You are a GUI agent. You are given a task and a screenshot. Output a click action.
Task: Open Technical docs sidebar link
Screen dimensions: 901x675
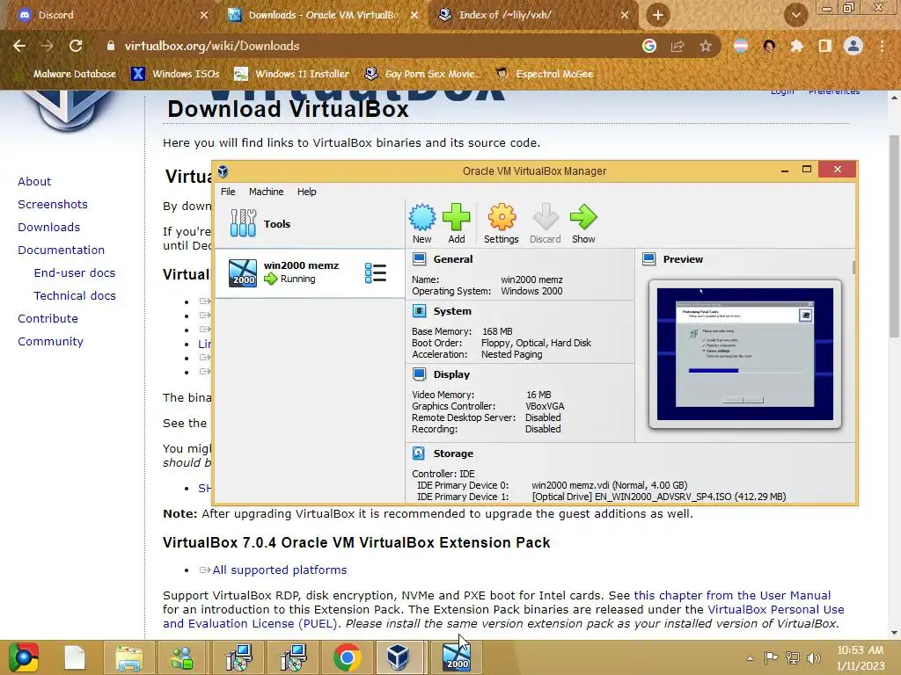[x=75, y=296]
